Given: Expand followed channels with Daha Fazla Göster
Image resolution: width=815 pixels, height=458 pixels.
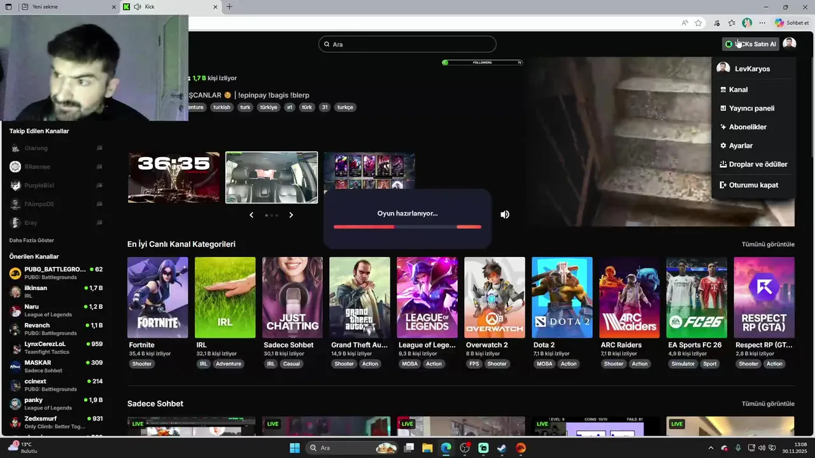Looking at the screenshot, I should click(31, 240).
